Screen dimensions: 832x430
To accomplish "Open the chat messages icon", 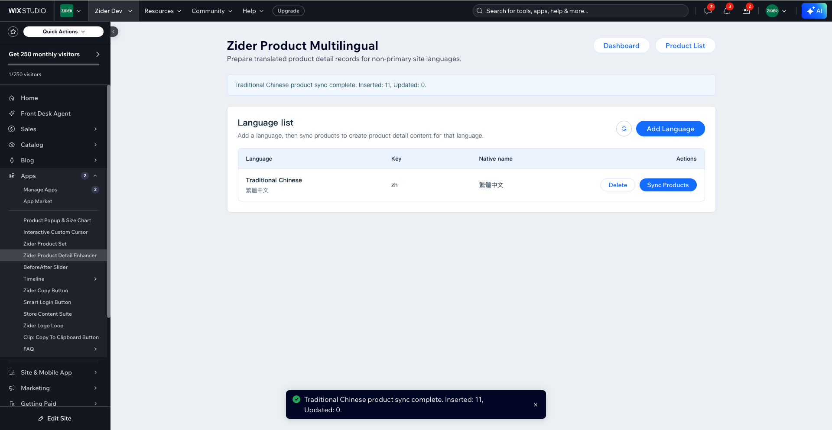I will click(708, 11).
